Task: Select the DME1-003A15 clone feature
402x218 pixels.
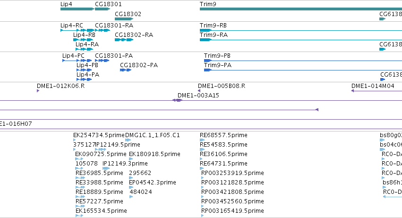Action: (178, 100)
